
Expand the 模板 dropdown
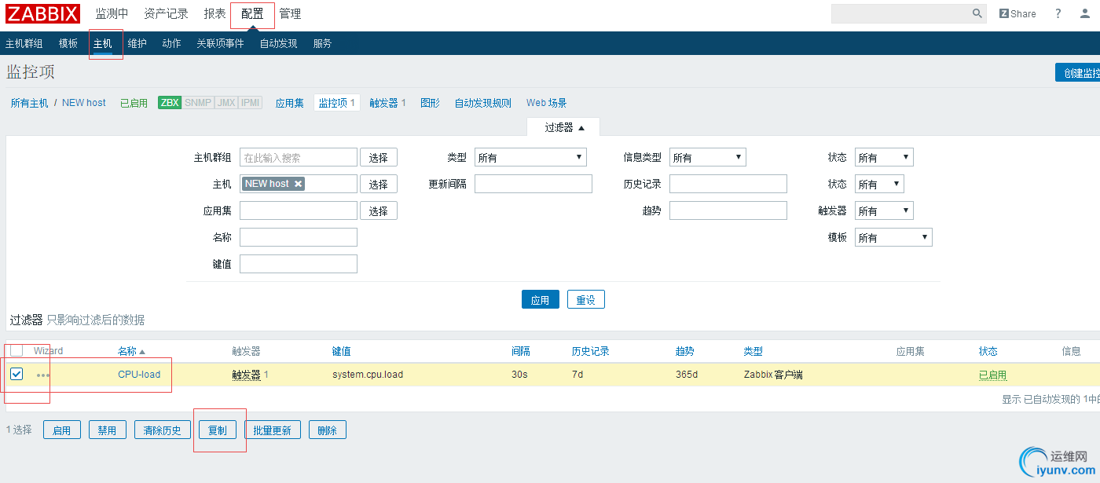(893, 238)
